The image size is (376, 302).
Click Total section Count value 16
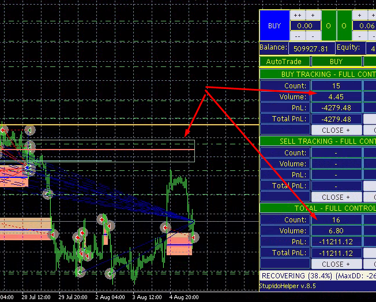pos(336,219)
